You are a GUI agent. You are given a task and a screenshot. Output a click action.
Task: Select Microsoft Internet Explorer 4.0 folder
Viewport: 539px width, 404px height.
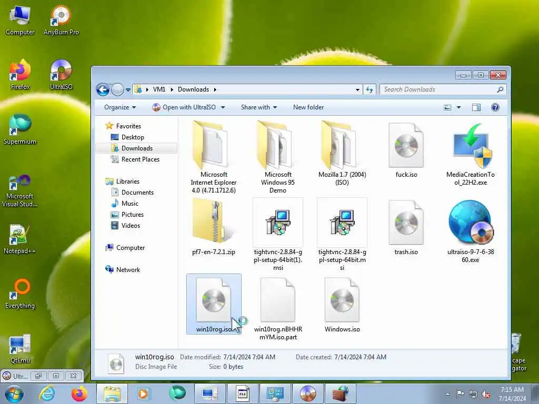214,157
